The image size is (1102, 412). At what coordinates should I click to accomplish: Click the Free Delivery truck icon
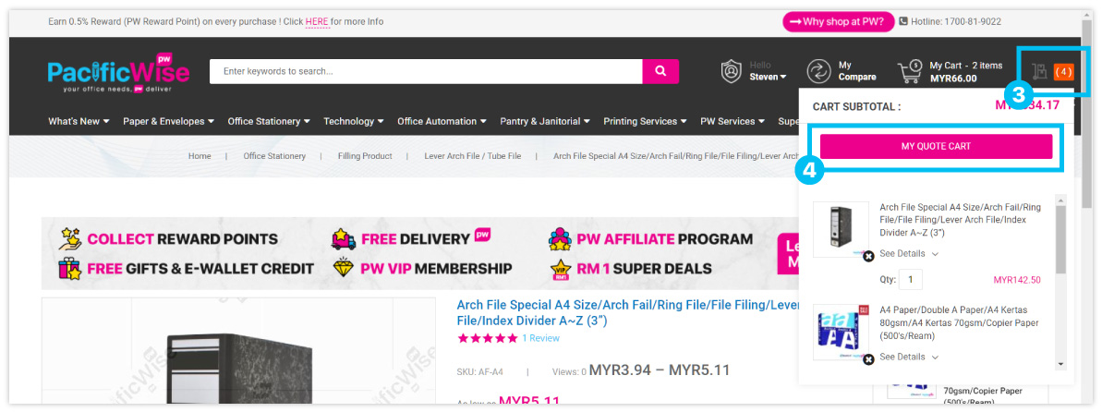[x=344, y=239]
